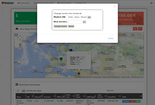
Task: Open the Register Terminal menu item
Action: click(x=44, y=3)
